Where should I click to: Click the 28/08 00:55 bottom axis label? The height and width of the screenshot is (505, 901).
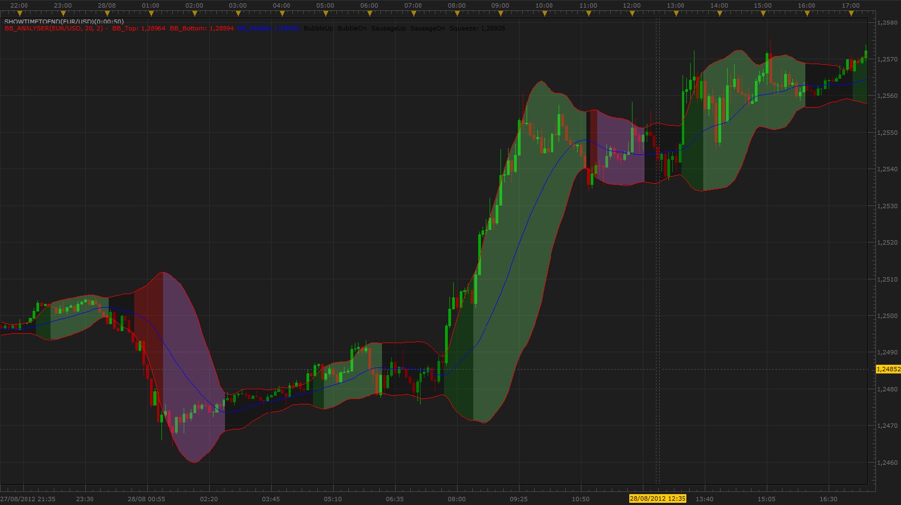[x=147, y=498]
